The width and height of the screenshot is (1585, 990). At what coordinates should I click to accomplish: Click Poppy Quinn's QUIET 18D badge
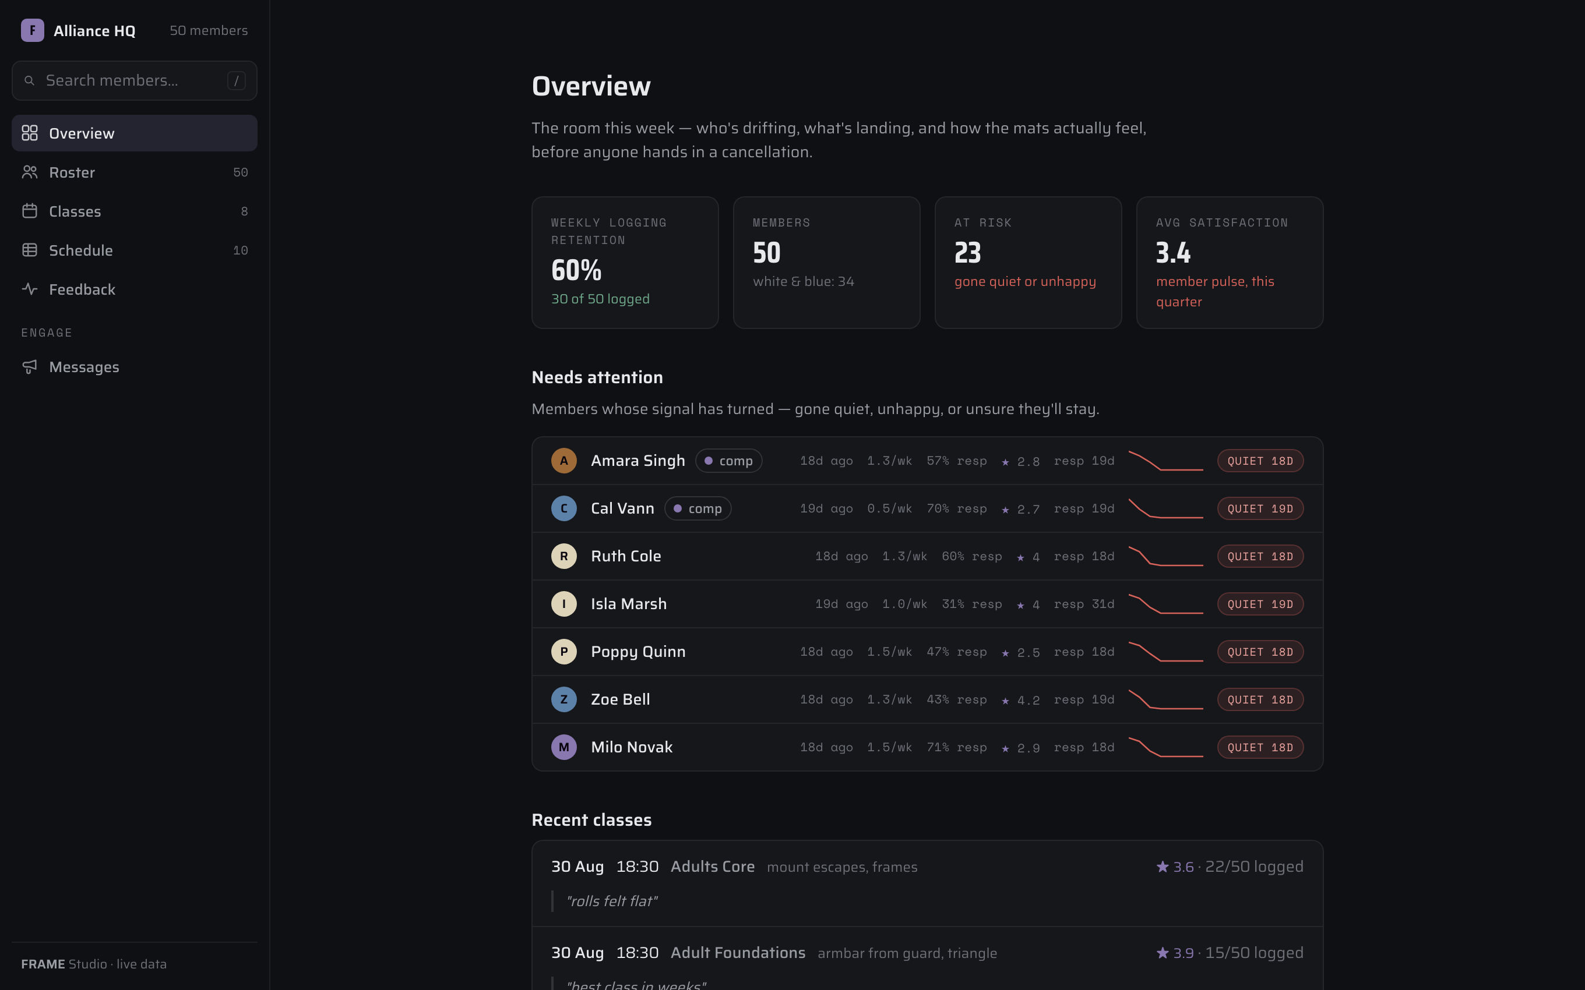click(x=1260, y=652)
